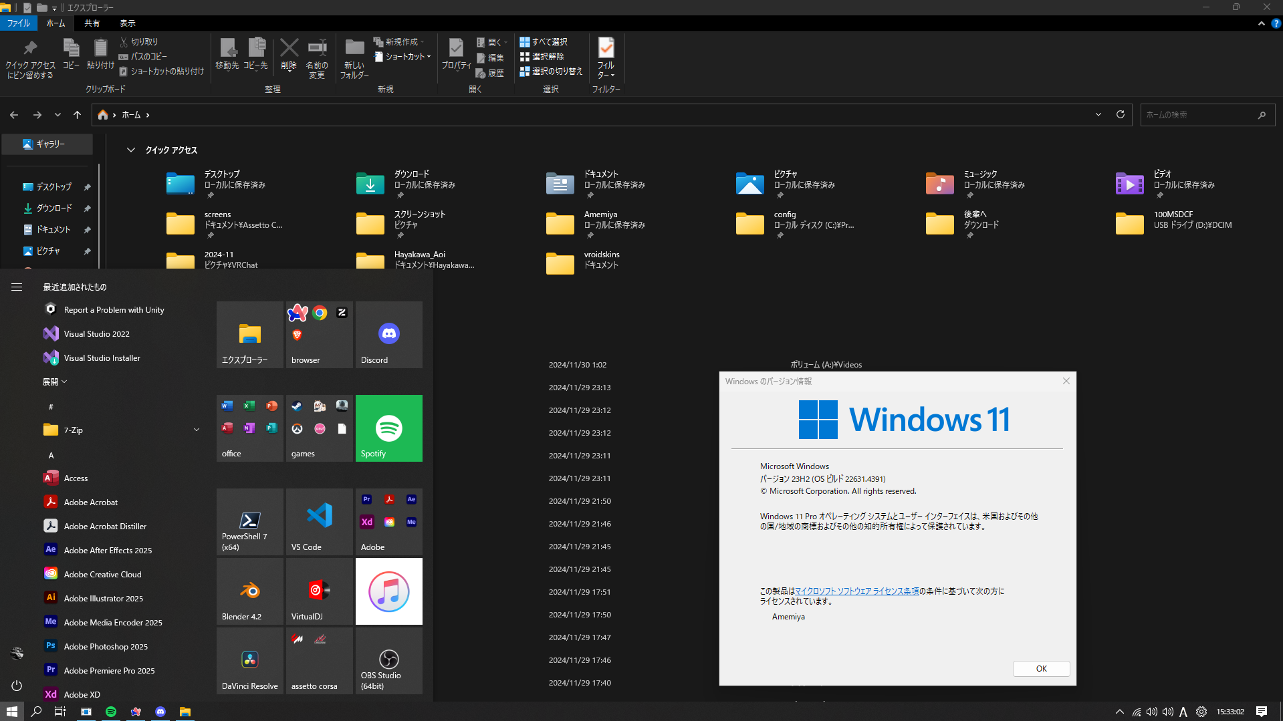Click すべて選択 in the ribbon

(x=544, y=42)
